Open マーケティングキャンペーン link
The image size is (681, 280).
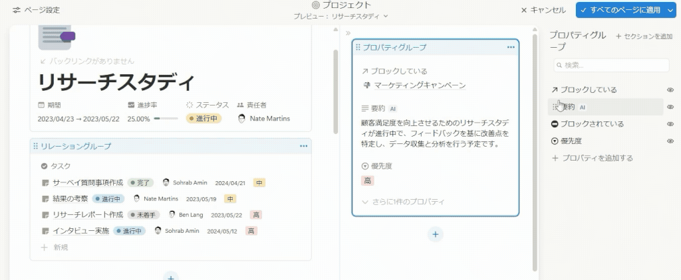click(420, 85)
